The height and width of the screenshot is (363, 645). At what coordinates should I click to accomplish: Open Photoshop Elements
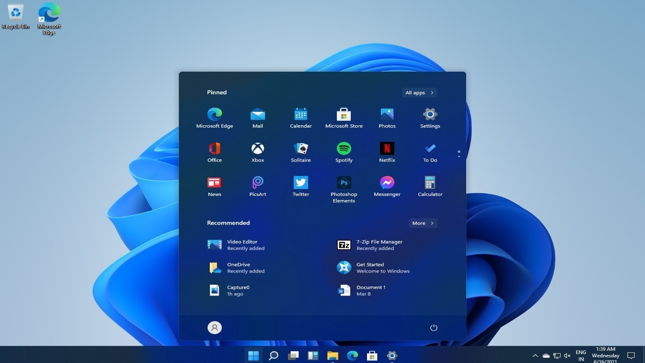point(343,184)
